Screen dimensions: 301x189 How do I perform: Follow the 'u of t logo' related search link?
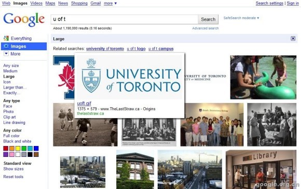click(136, 49)
